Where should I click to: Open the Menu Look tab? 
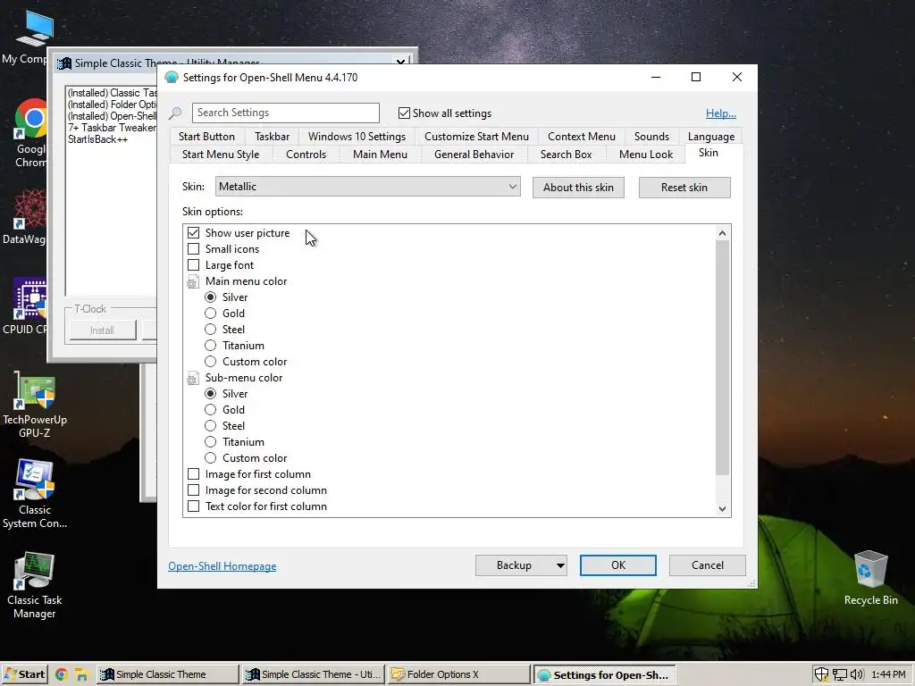click(x=646, y=155)
